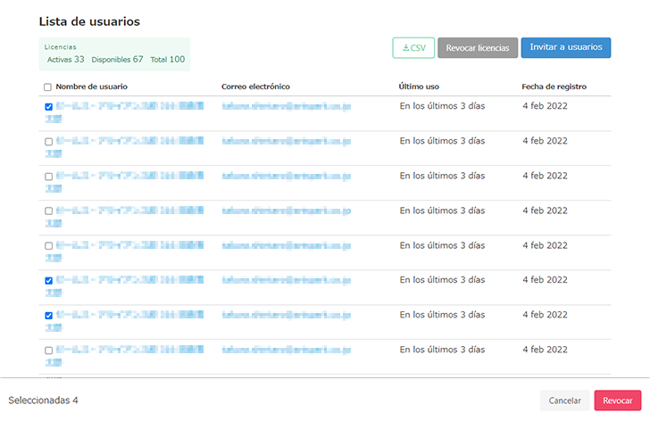The height and width of the screenshot is (421, 650).
Task: Open the first row's user name link
Action: tap(129, 106)
